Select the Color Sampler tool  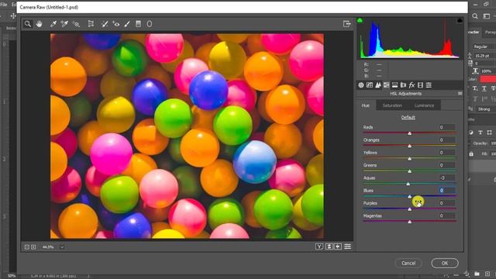pos(64,24)
